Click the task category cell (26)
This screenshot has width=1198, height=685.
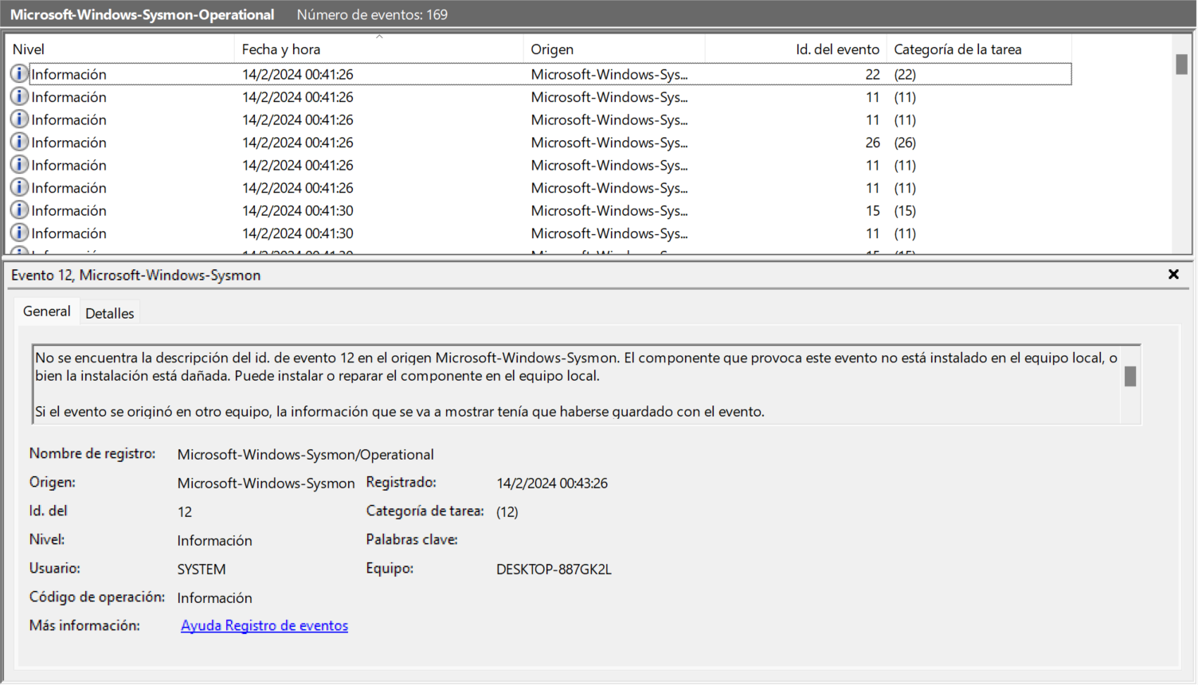905,143
